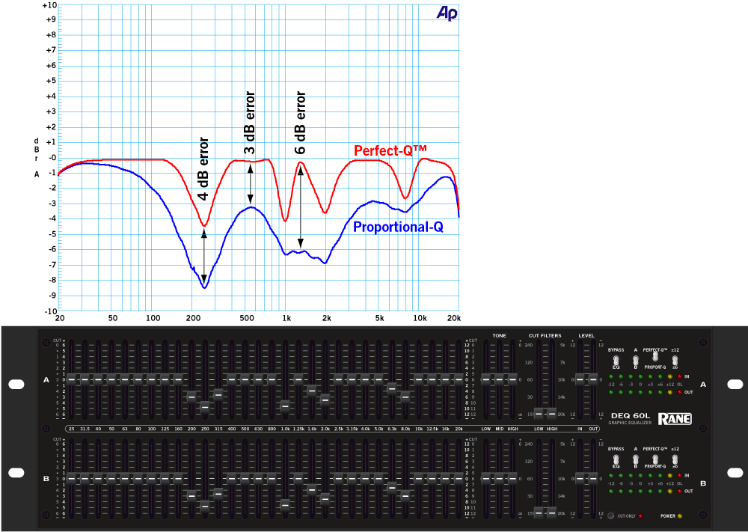Click channel A 25 Hz slider knob
Screen dimensions: 748x532
tap(71, 380)
